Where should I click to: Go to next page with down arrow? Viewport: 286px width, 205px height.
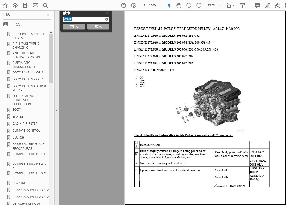[x=134, y=5]
